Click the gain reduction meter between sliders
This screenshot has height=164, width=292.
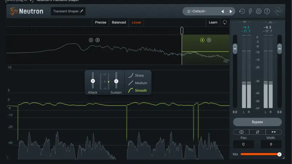pyautogui.click(x=104, y=81)
